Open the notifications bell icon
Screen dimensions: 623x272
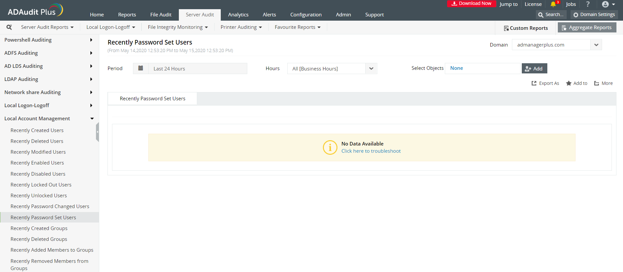pyautogui.click(x=553, y=4)
